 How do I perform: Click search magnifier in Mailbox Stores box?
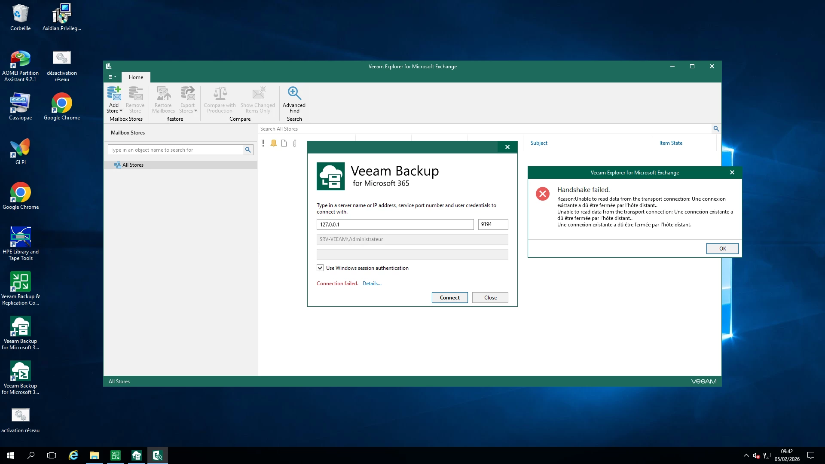(x=248, y=150)
